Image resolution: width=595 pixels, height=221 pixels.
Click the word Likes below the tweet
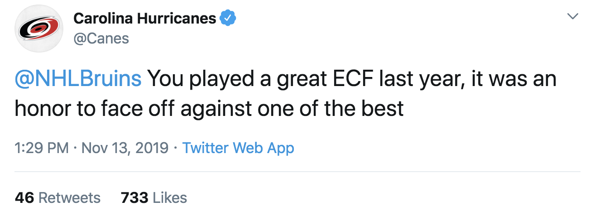click(x=170, y=197)
